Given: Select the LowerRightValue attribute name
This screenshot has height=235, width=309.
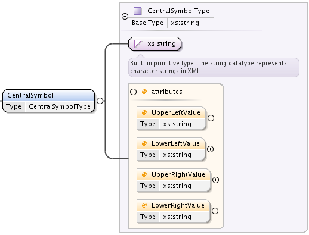Looking at the screenshot, I should (178, 205).
